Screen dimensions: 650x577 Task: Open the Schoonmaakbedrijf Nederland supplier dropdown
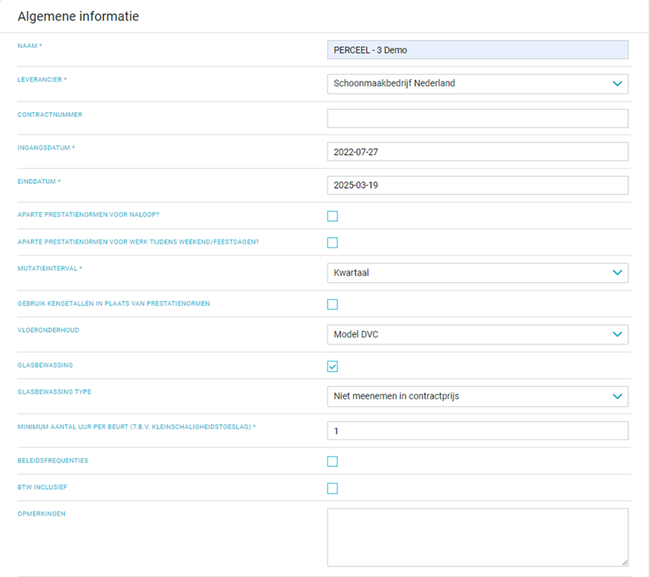477,84
